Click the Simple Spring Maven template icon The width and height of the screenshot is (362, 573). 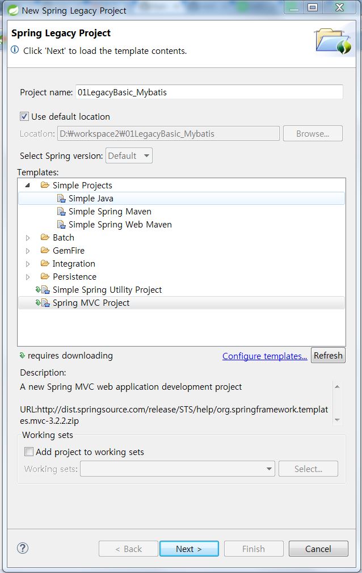[61, 212]
